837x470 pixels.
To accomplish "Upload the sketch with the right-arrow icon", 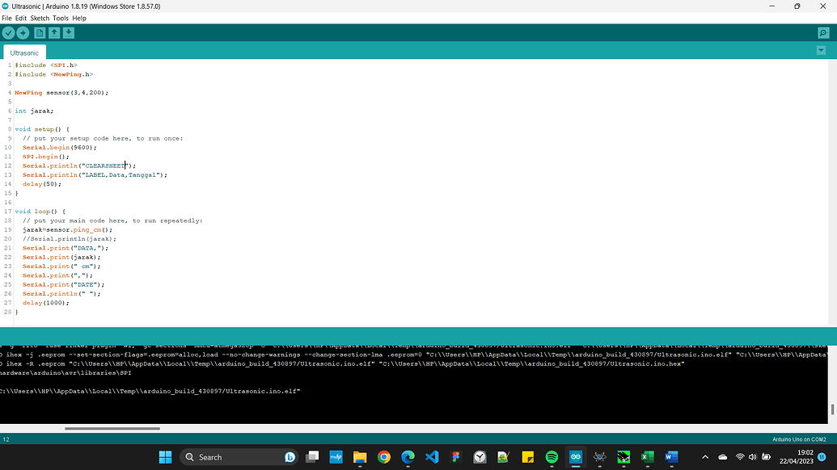I will coord(24,32).
